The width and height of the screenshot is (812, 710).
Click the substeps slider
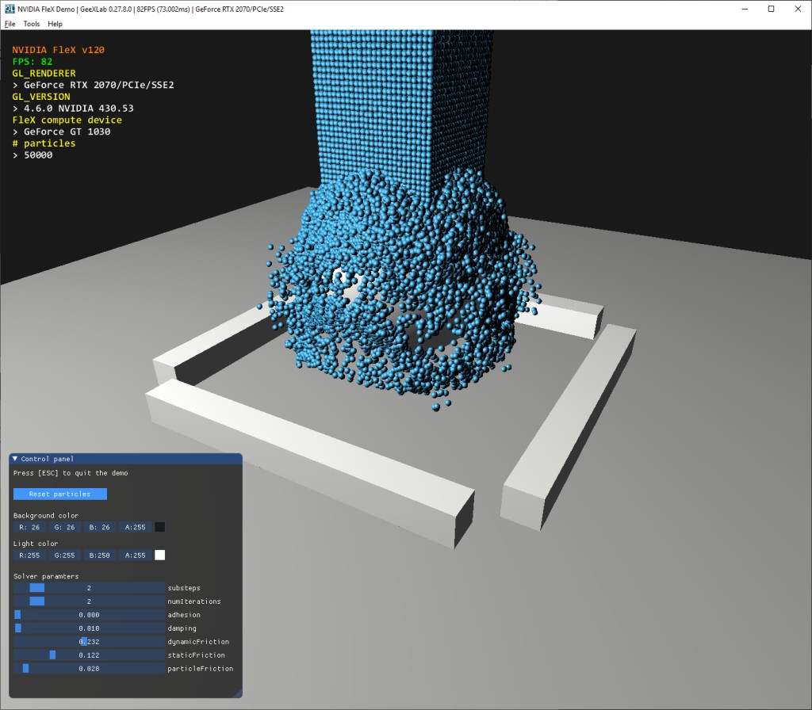tap(89, 588)
